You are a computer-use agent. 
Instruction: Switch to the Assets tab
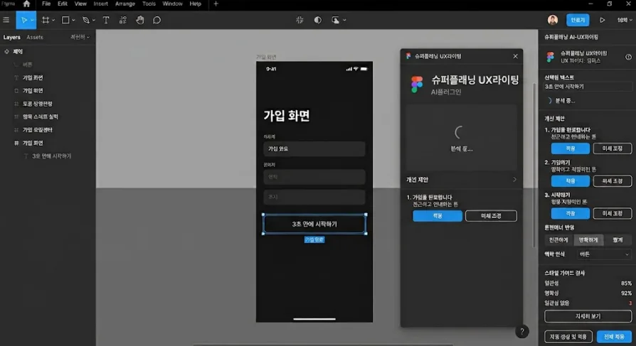35,37
